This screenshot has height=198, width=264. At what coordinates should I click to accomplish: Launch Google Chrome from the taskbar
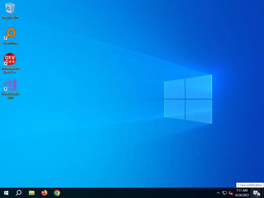(x=57, y=193)
